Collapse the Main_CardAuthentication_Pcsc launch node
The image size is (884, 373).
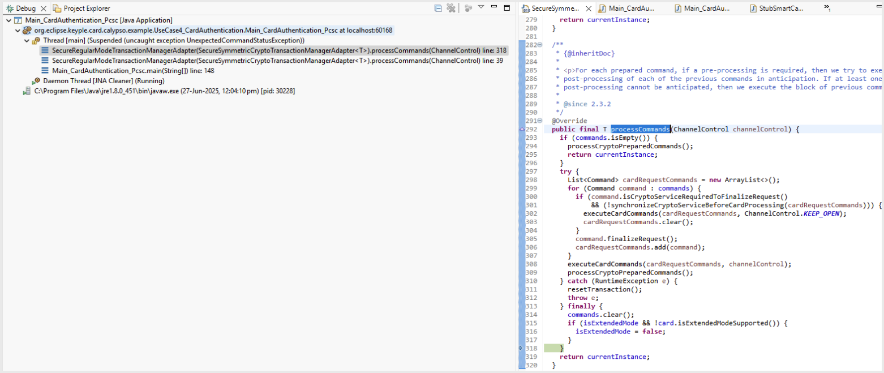(x=8, y=20)
